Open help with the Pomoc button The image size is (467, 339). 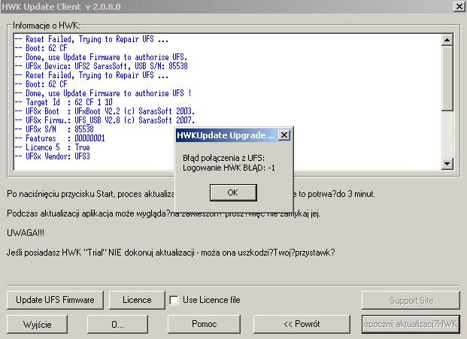pyautogui.click(x=204, y=324)
